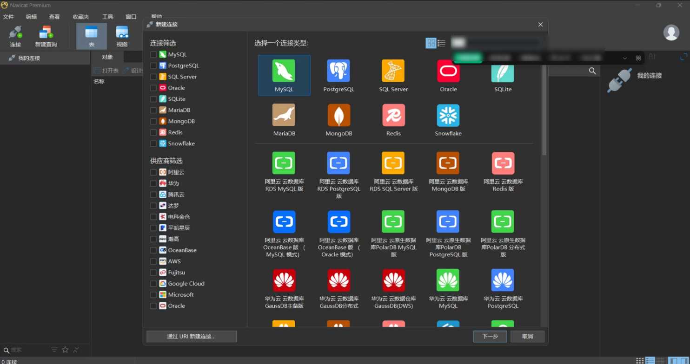
Task: Click the connection type list scrollbar
Action: point(544,111)
